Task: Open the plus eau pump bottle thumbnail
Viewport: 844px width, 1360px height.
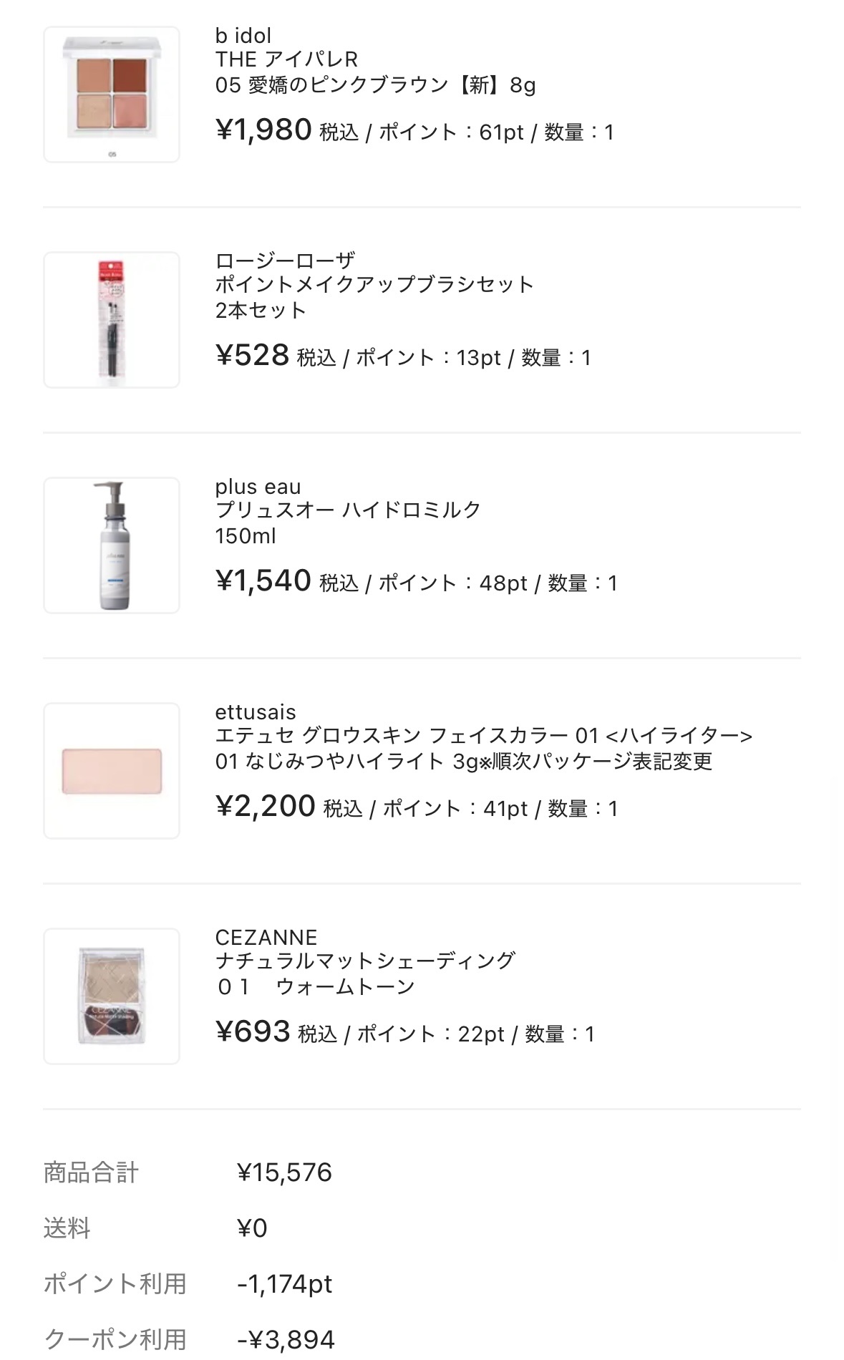Action: [112, 545]
